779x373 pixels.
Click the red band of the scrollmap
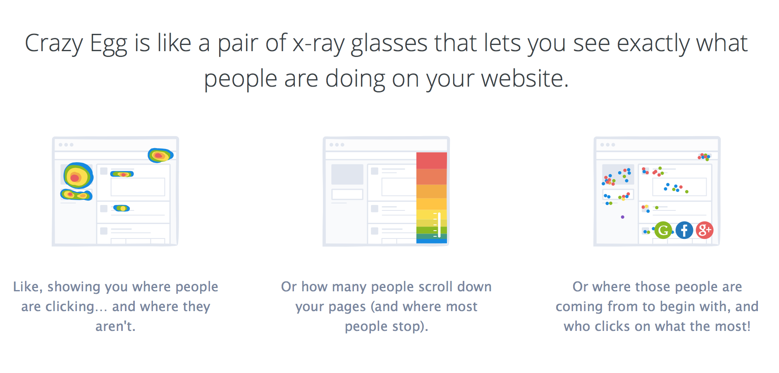tap(432, 161)
